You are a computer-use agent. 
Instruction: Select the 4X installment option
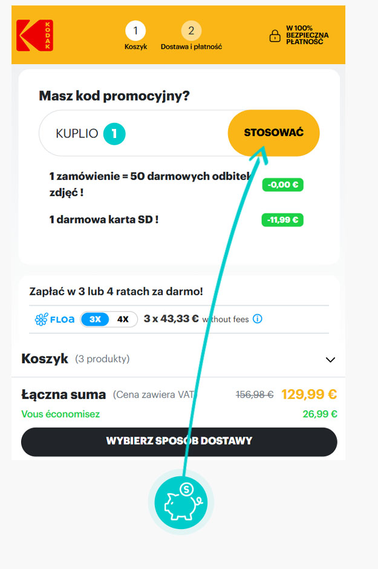pos(123,320)
